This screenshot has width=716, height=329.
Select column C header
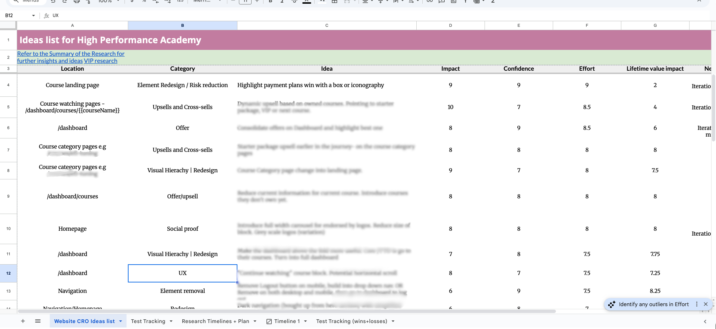pyautogui.click(x=327, y=25)
